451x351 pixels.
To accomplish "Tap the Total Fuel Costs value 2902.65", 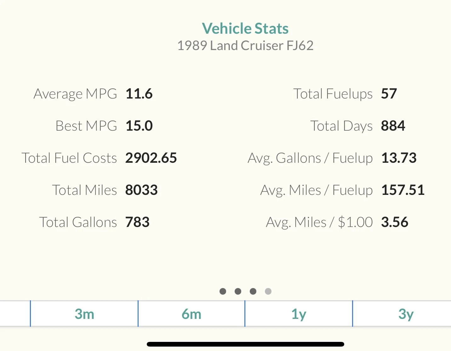I will click(x=151, y=158).
